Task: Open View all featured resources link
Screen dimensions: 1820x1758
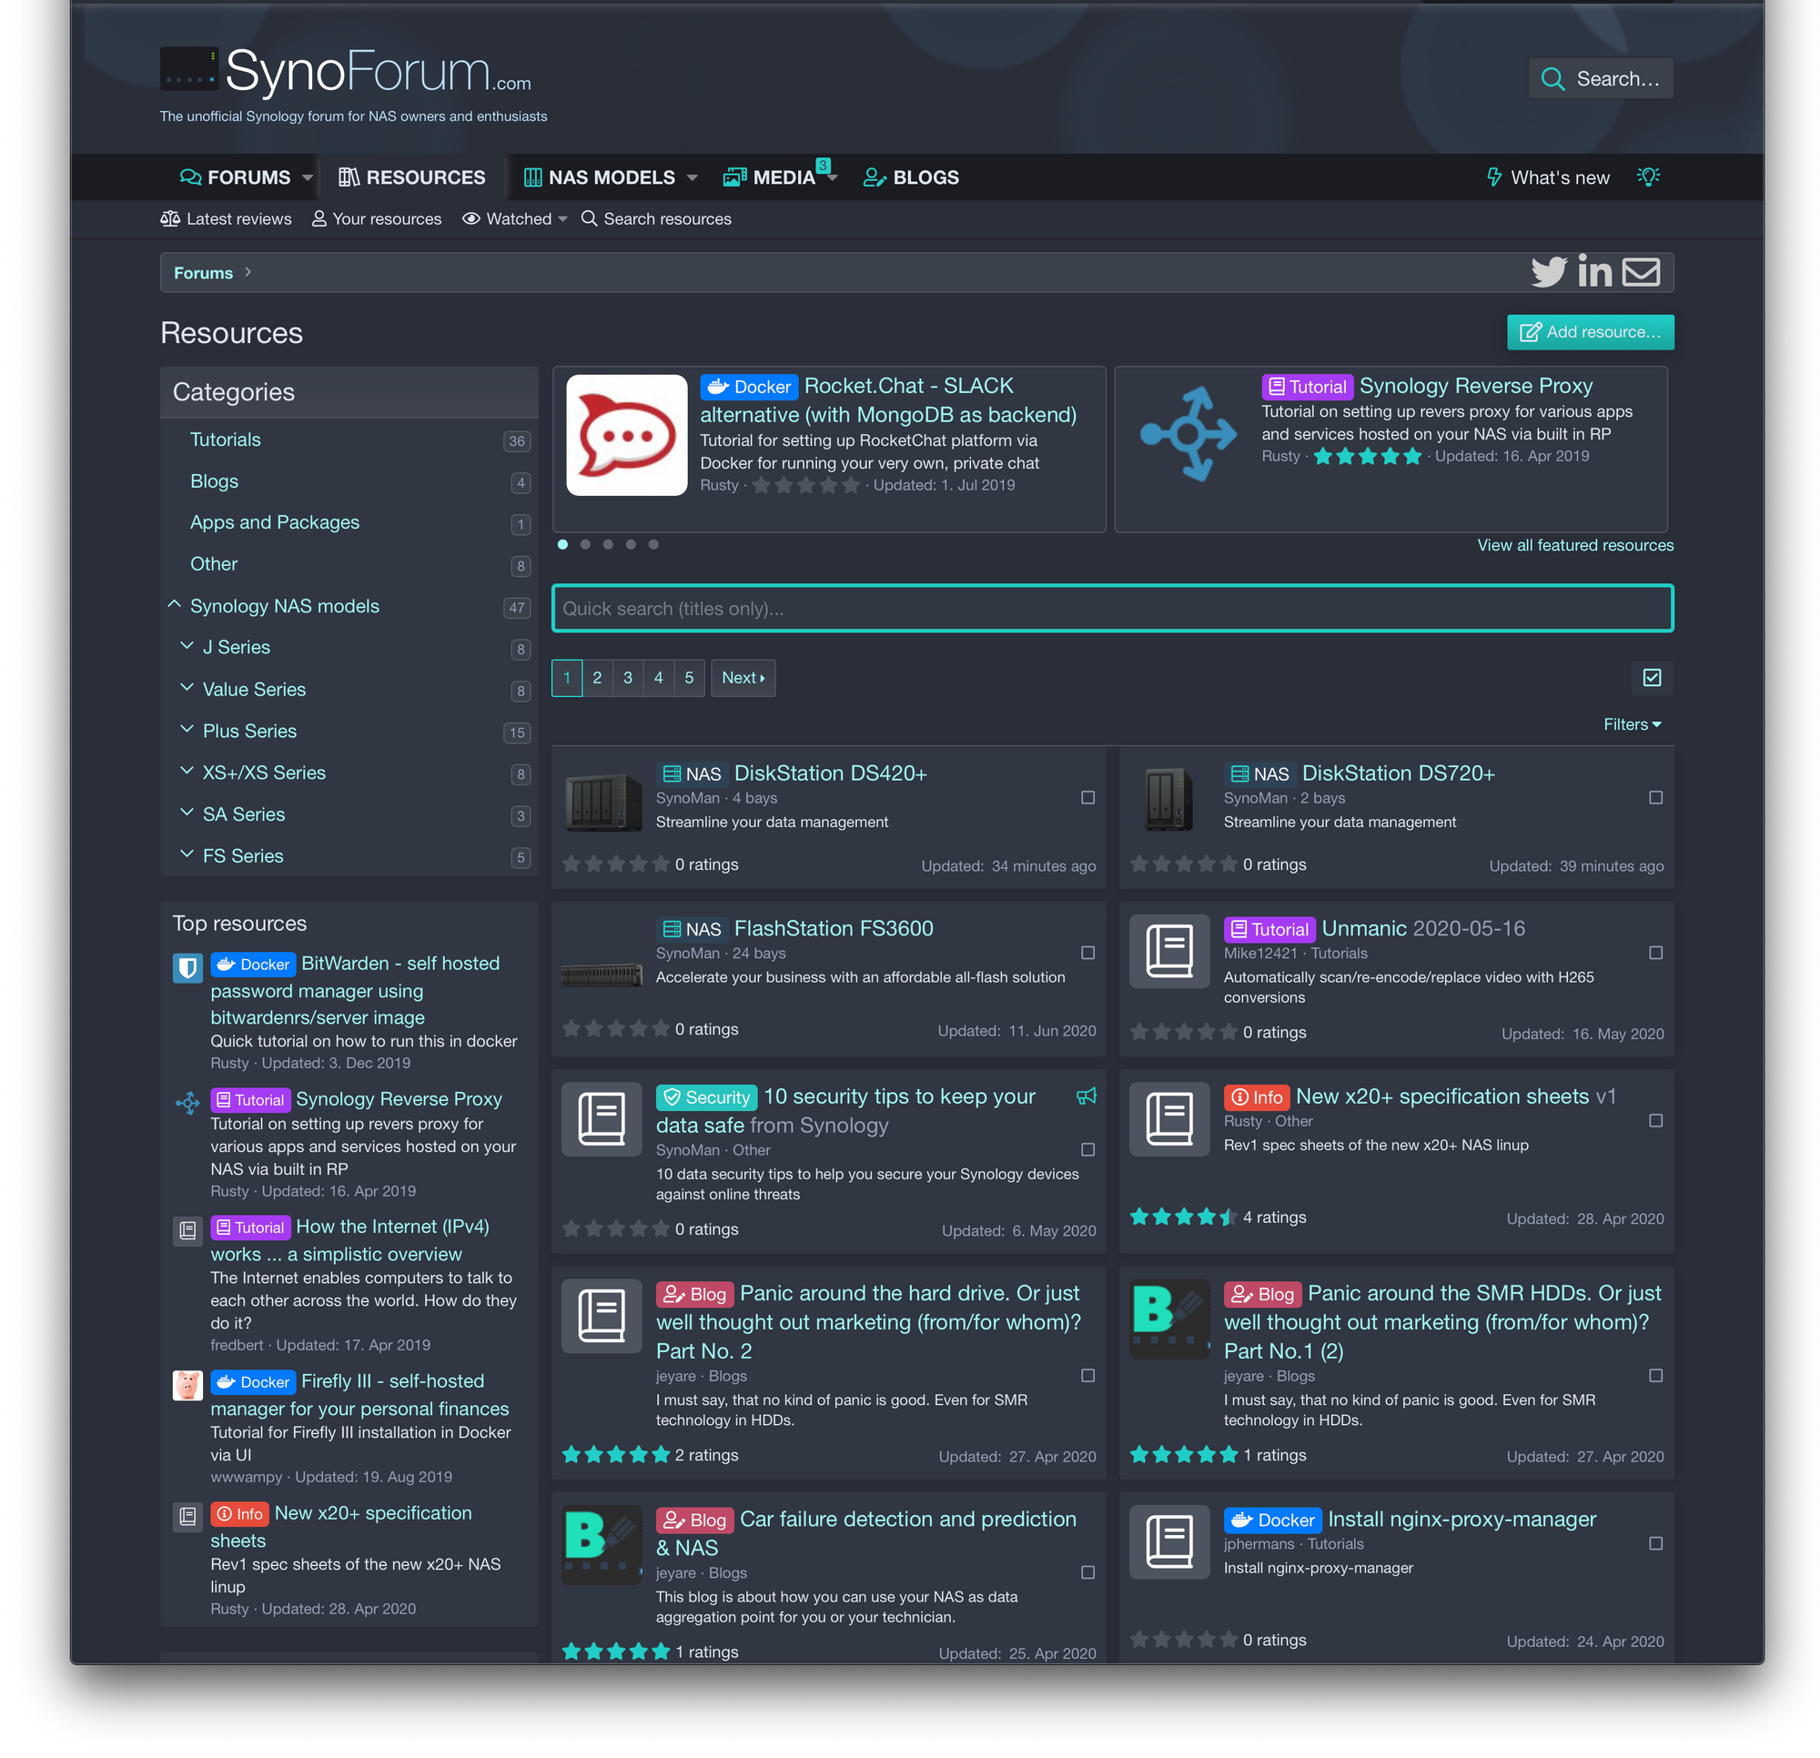Action: click(1575, 545)
